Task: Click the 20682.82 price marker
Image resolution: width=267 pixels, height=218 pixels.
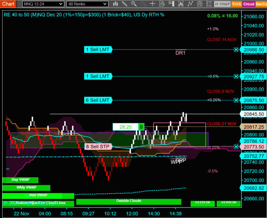Action: tap(254, 188)
